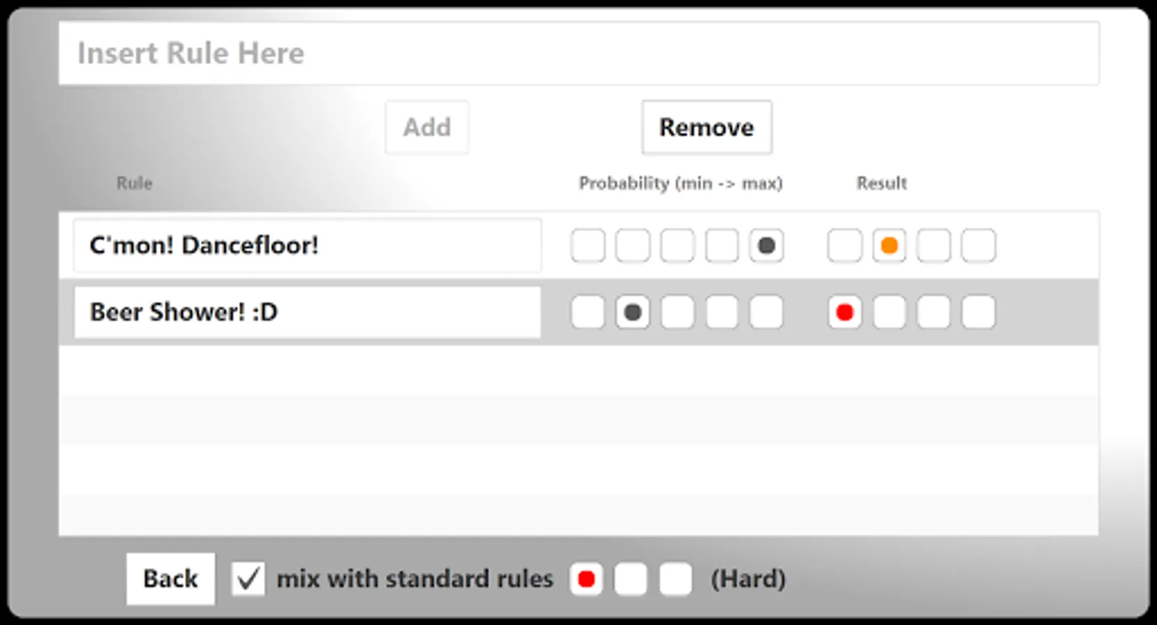This screenshot has height=625, width=1157.
Task: Choose the orange result for Dancefloor rule
Action: [x=889, y=246]
